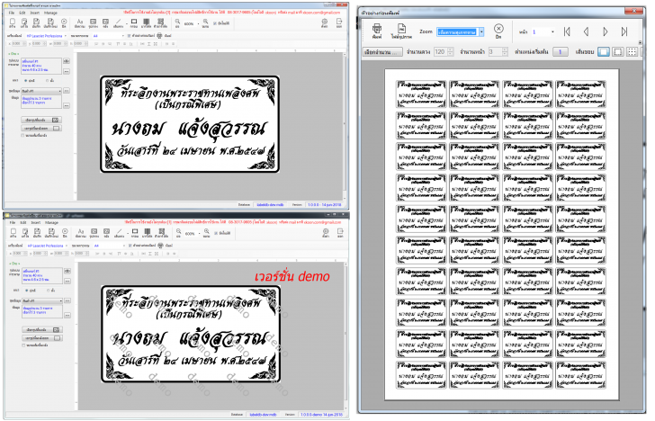The height and width of the screenshot is (421, 655).
Task: Select dotted grid border style in print preview
Action: click(632, 52)
